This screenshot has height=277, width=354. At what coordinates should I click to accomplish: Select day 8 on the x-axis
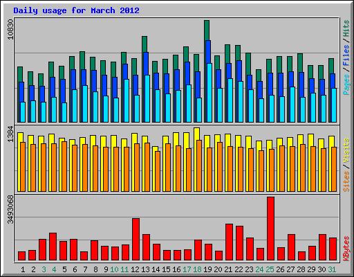click(95, 269)
